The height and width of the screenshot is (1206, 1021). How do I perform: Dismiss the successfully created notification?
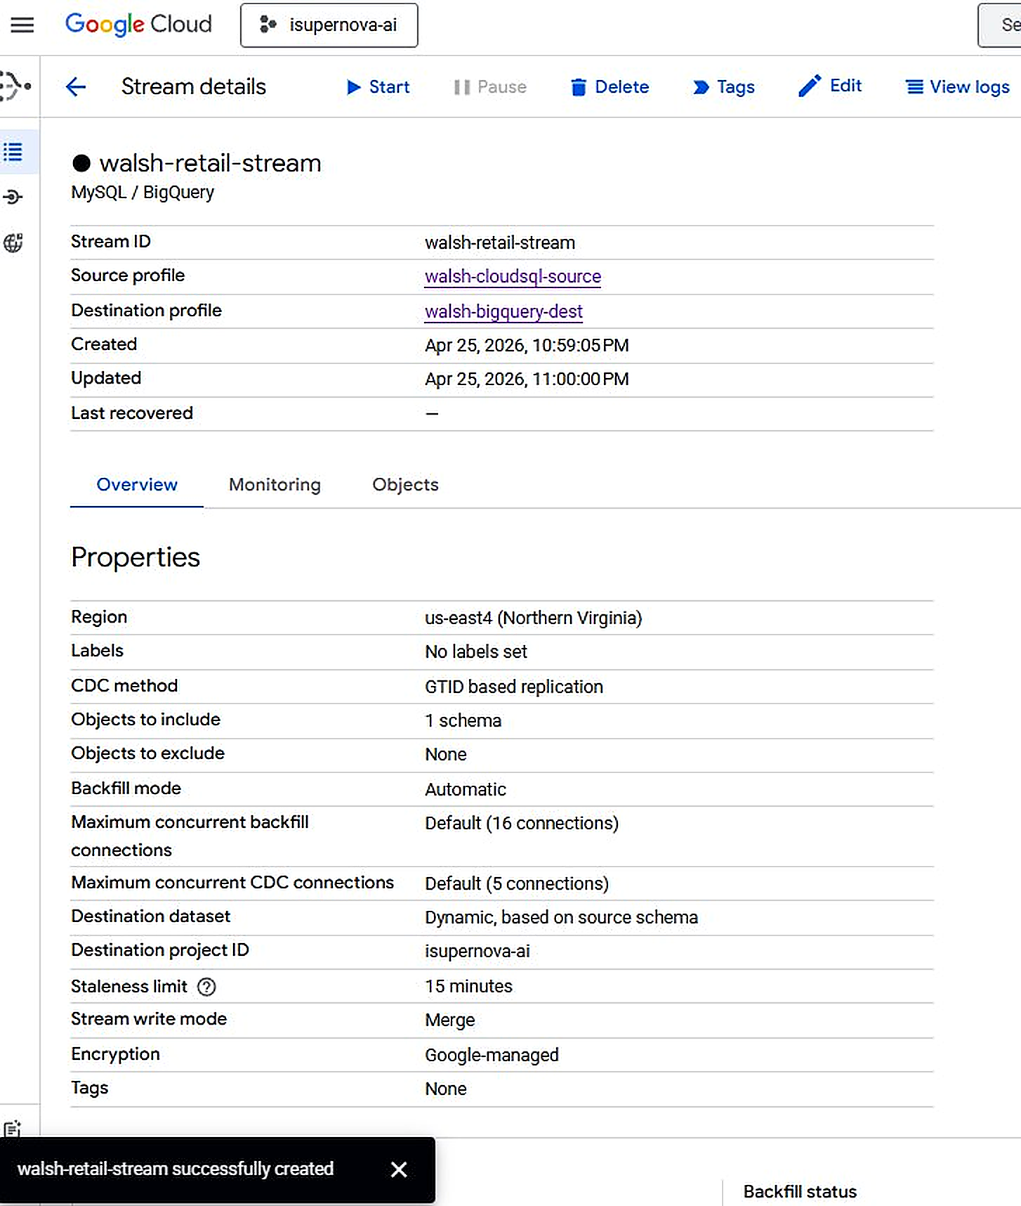(x=399, y=1169)
